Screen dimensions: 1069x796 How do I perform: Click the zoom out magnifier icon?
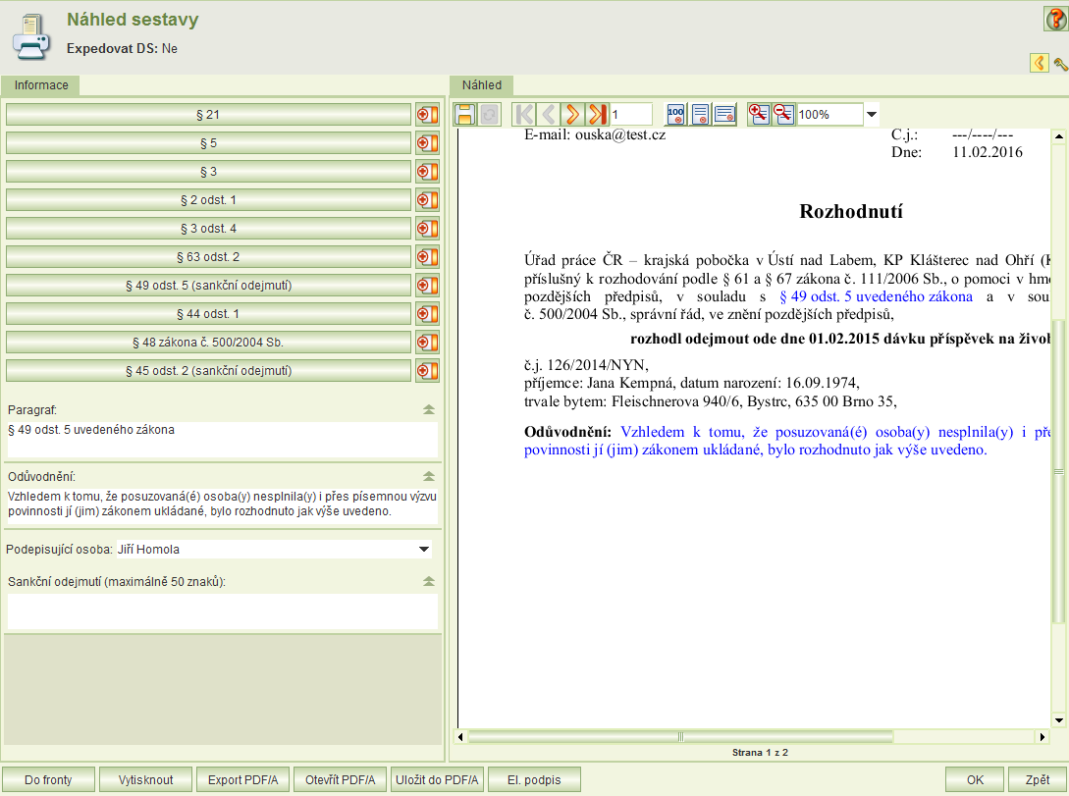click(783, 114)
